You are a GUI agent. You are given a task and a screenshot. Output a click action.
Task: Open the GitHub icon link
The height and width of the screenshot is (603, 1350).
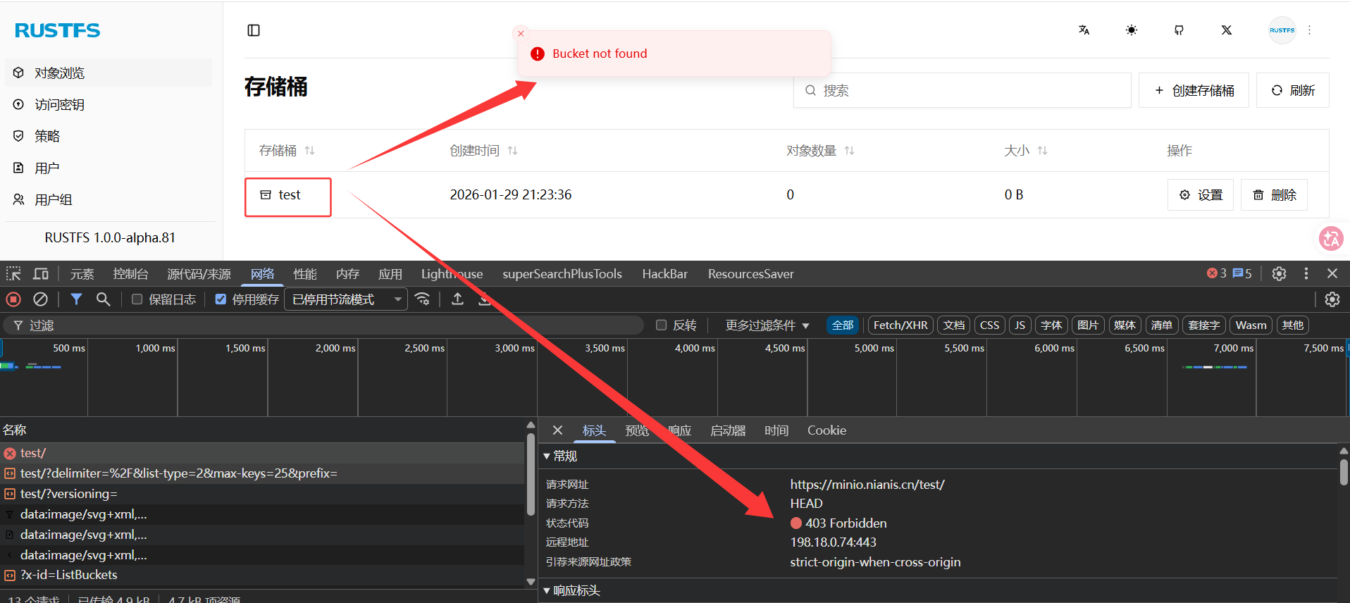click(1179, 30)
